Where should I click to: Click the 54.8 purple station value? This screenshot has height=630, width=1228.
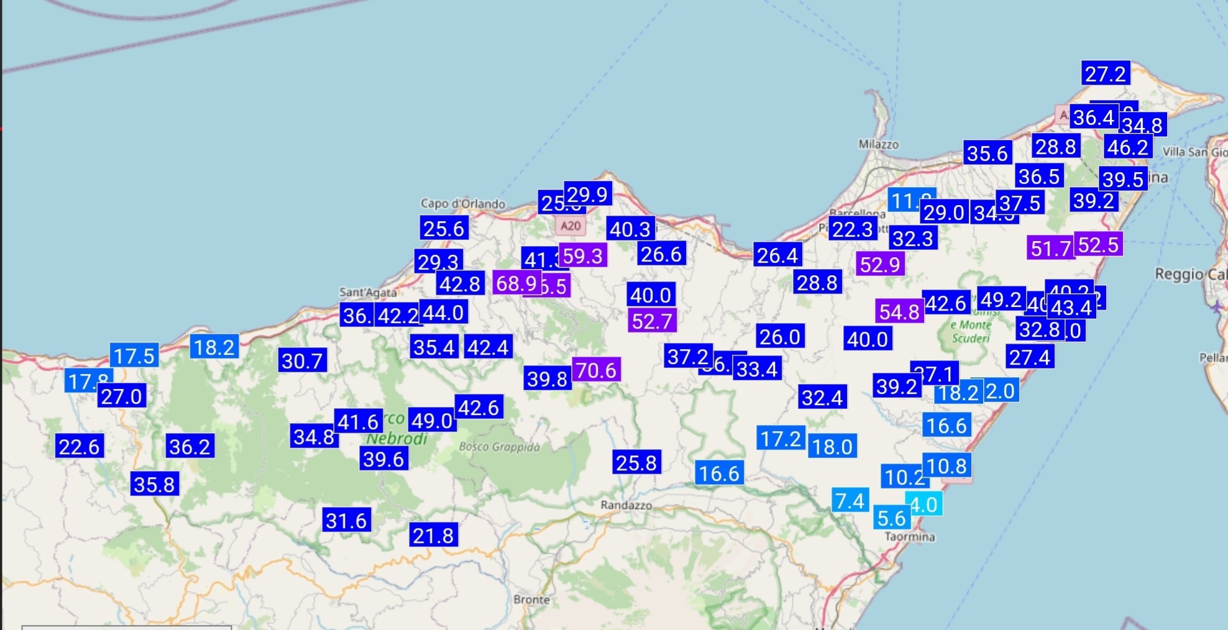[x=899, y=311]
